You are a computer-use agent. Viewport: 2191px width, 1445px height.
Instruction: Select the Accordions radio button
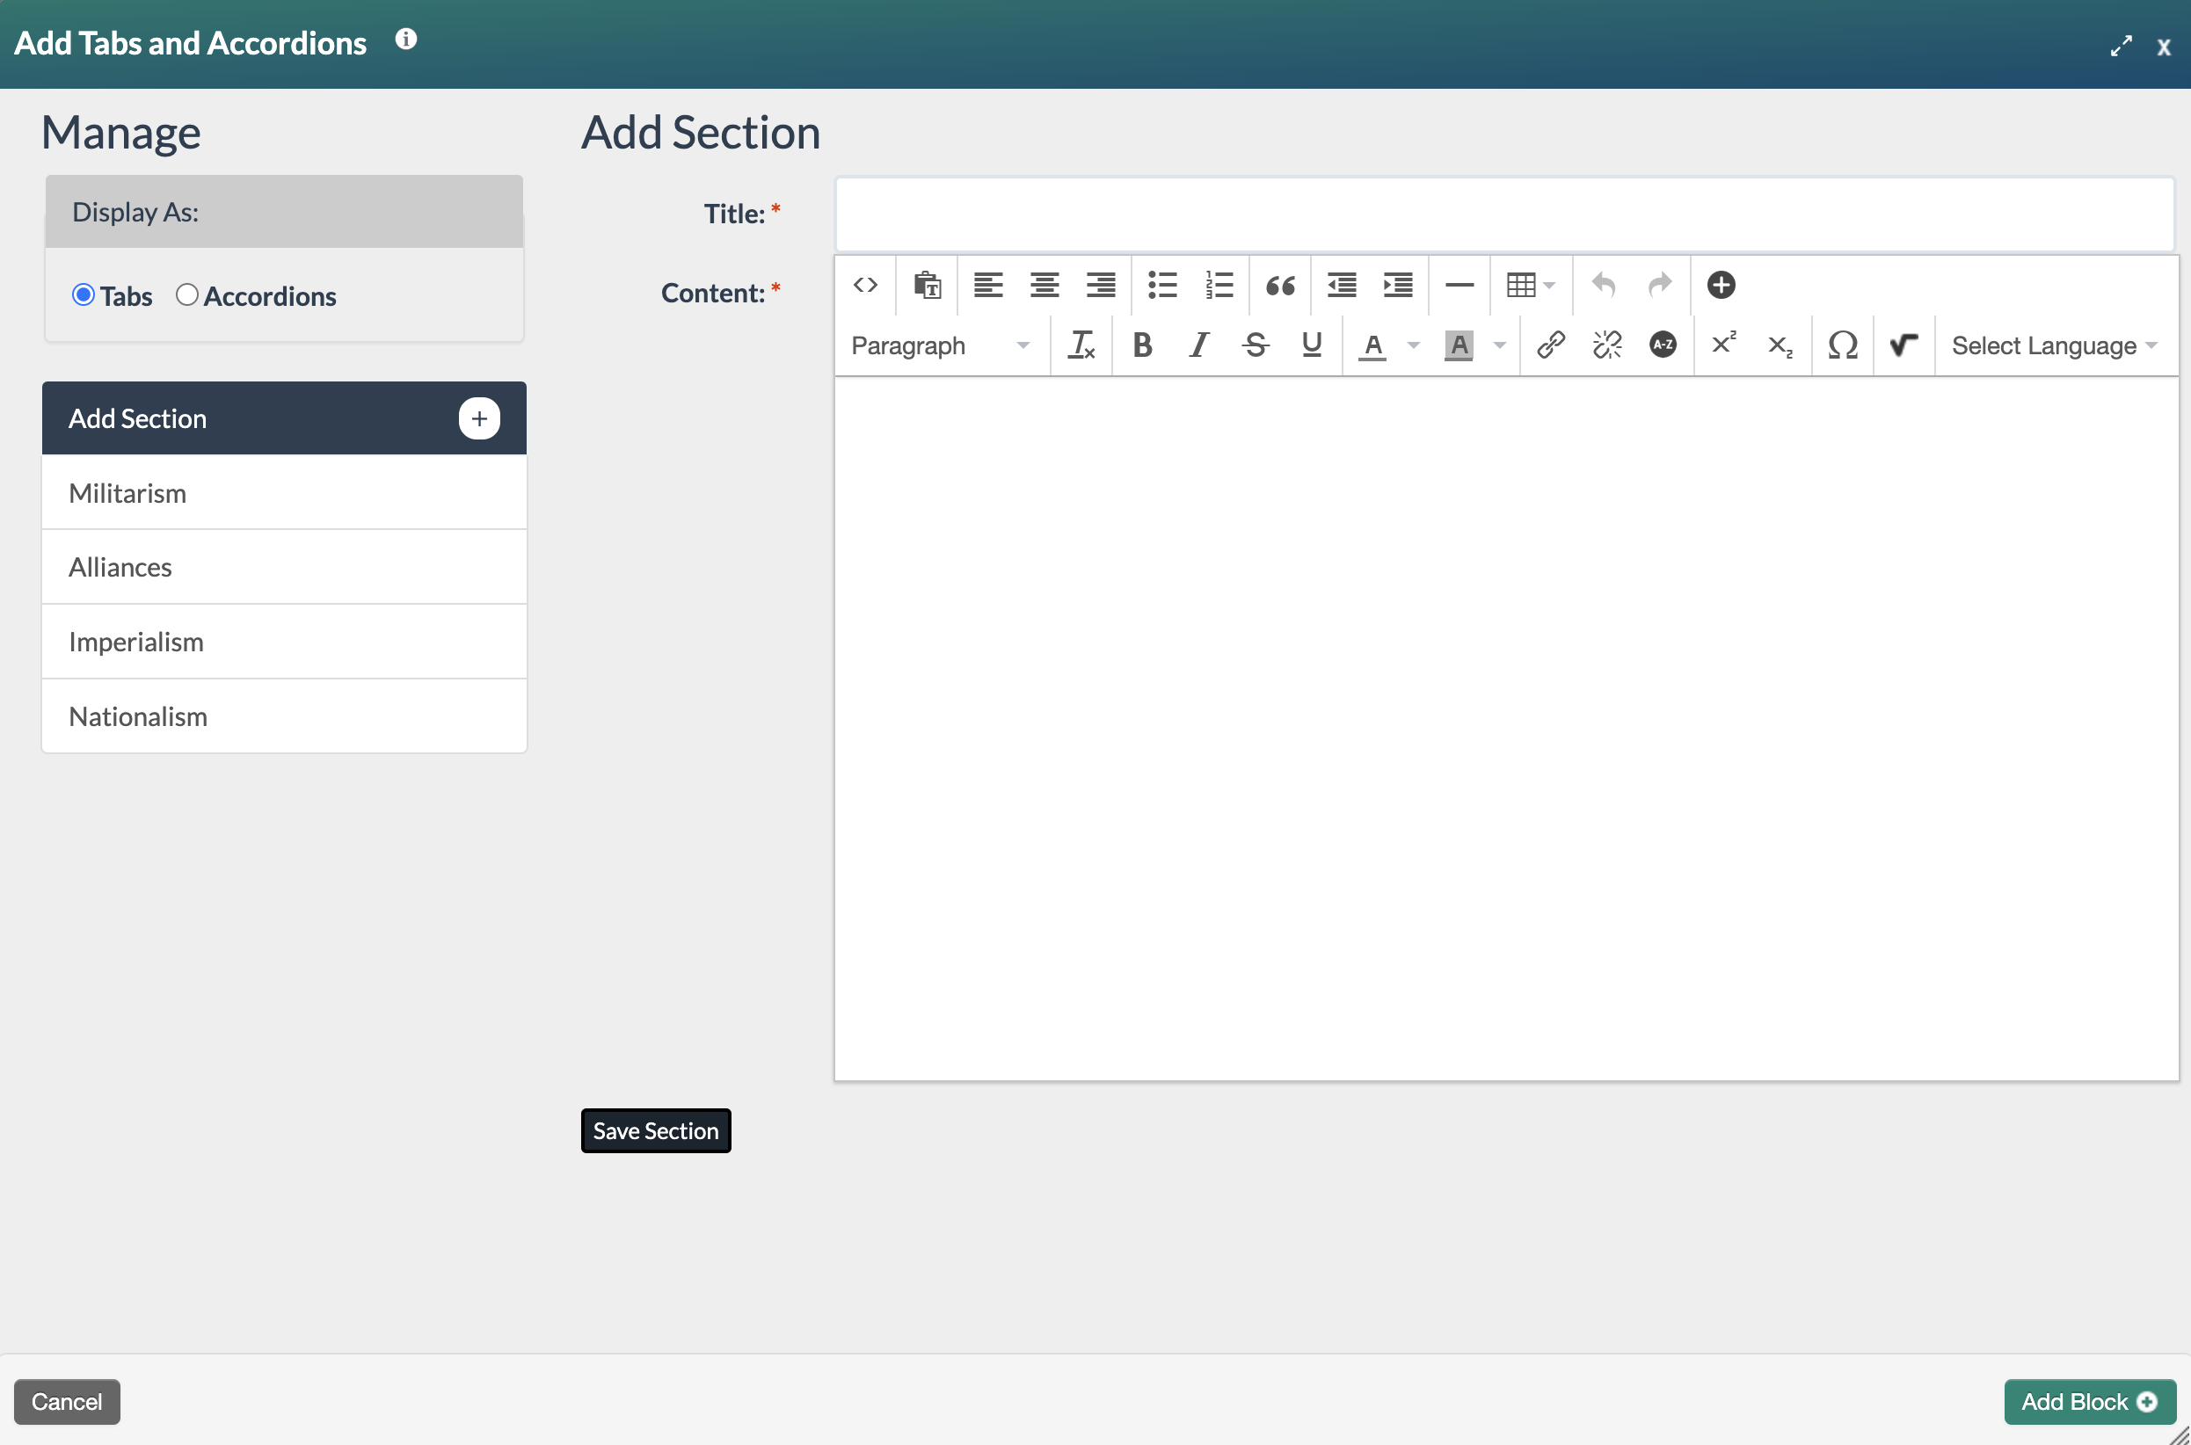coord(187,295)
